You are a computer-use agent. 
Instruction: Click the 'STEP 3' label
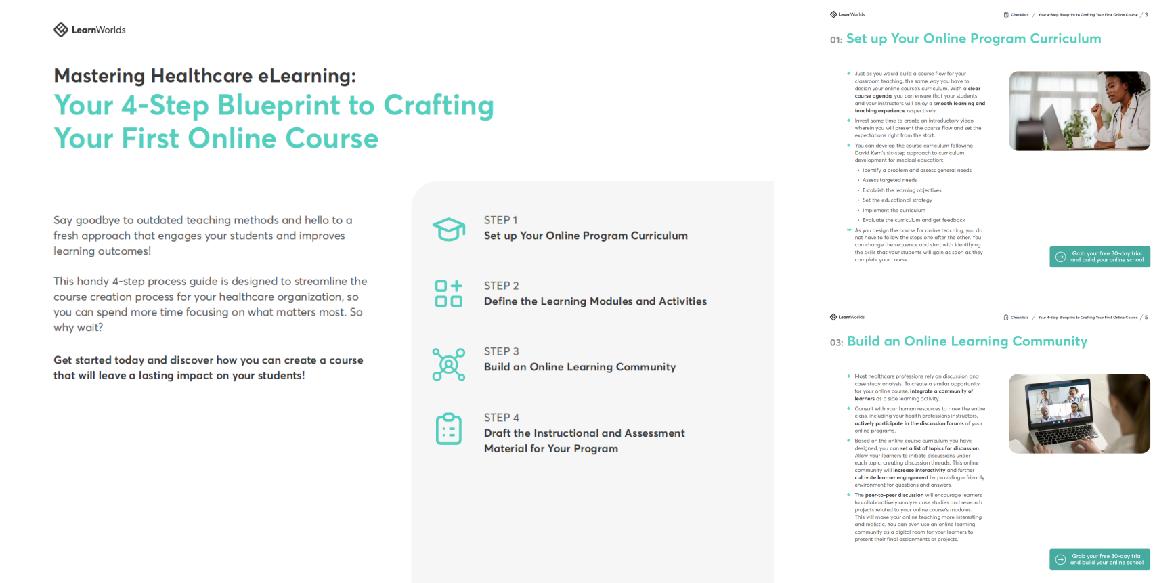click(501, 351)
